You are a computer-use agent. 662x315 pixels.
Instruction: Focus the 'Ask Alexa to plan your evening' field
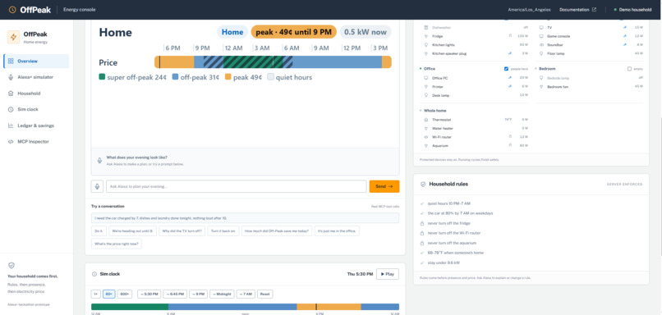[x=237, y=186]
